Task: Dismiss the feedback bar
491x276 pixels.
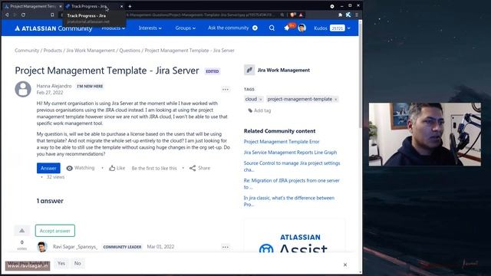Action: pos(345,264)
